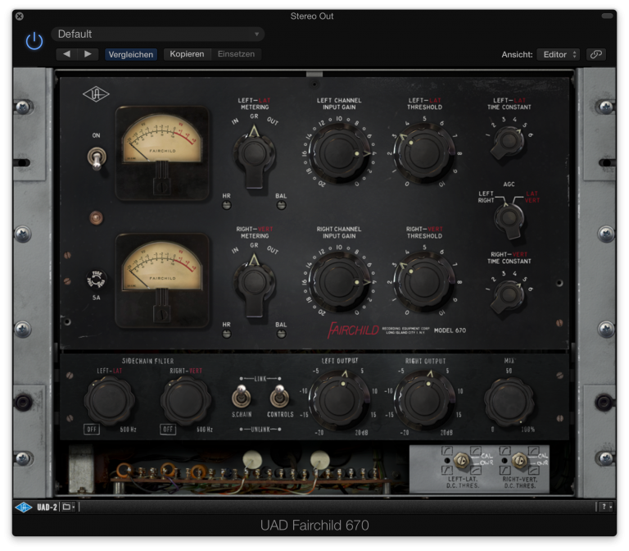Click the UAD-2 logo icon in bottom bar
This screenshot has height=551, width=629.
click(24, 507)
